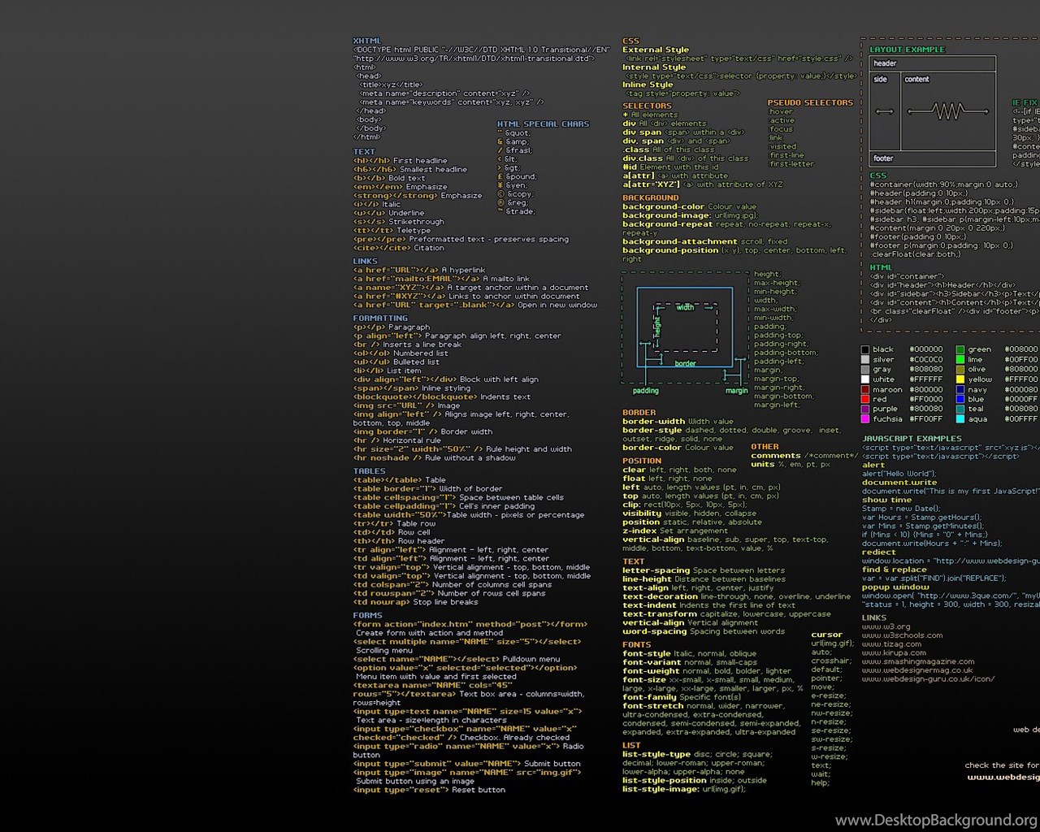This screenshot has height=832, width=1040.
Task: Click the 'External Style' CSS subheading
Action: [x=656, y=50]
